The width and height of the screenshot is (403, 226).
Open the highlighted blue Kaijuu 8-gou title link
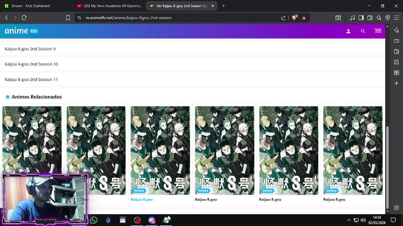pyautogui.click(x=142, y=199)
